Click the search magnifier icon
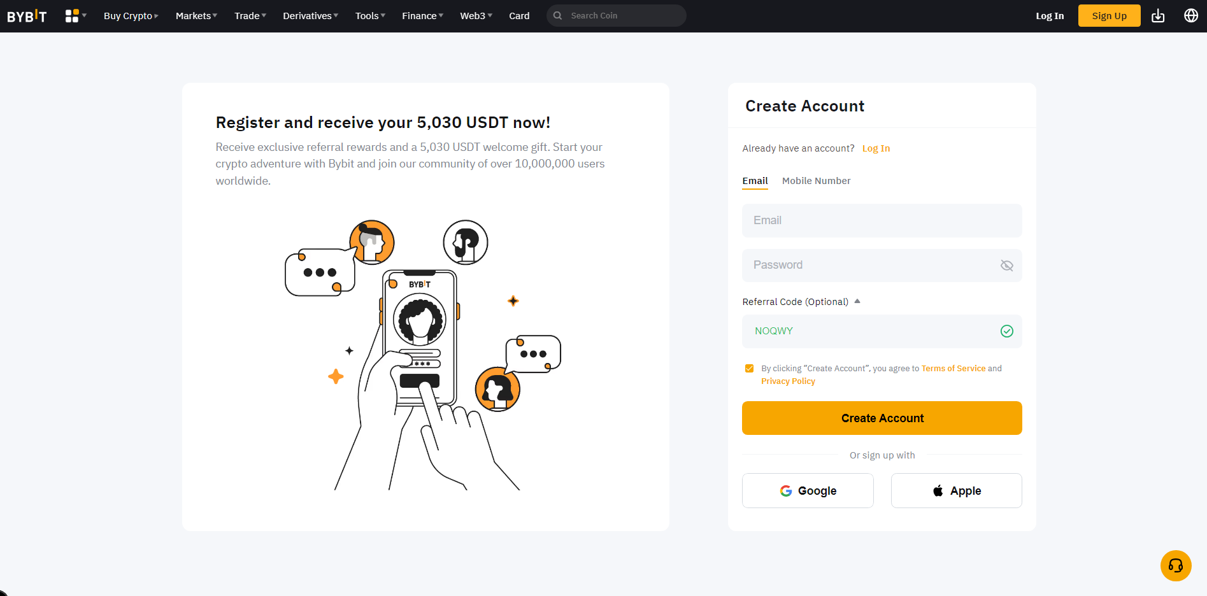The image size is (1207, 596). point(558,16)
